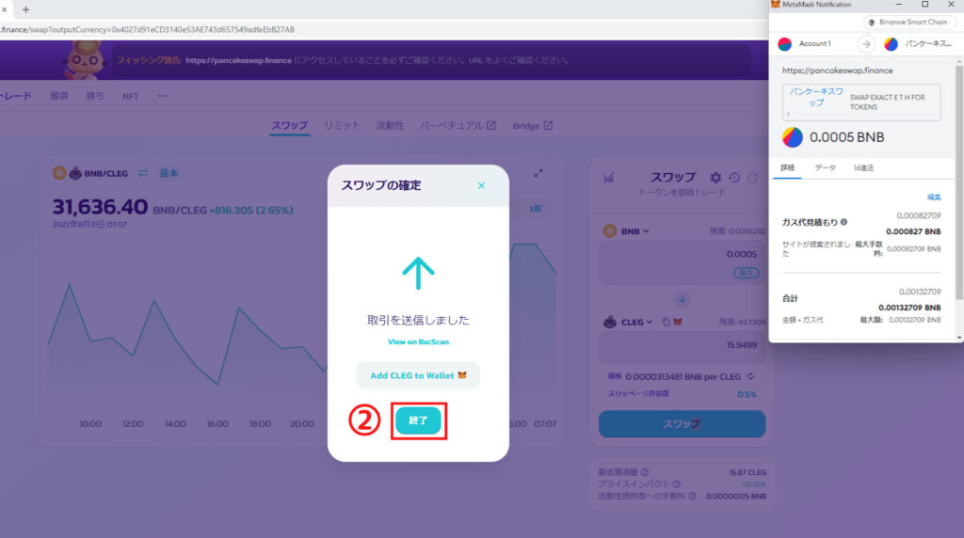Click the down arrow to switch tokens
964x538 pixels.
coord(682,300)
